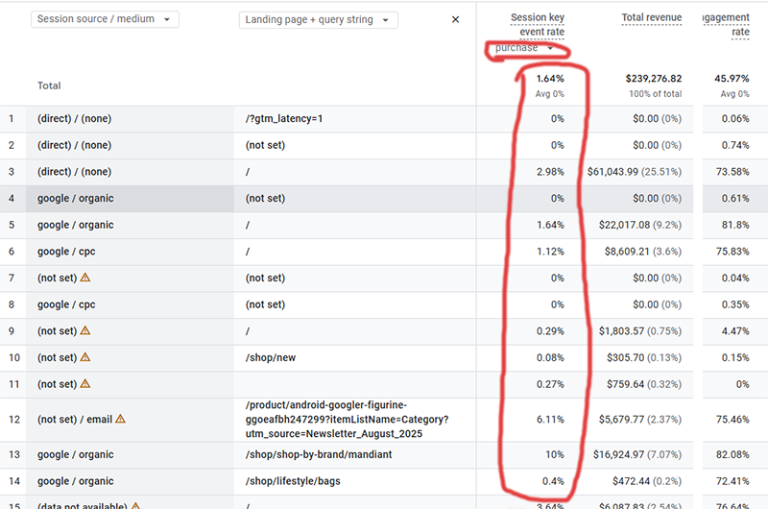The width and height of the screenshot is (768, 509).
Task: Click the warning icon in row 7
Action: 85,278
